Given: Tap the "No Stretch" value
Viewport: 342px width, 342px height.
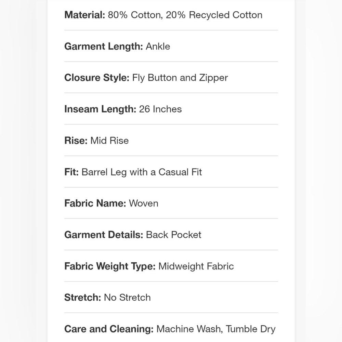Looking at the screenshot, I should click(127, 298).
